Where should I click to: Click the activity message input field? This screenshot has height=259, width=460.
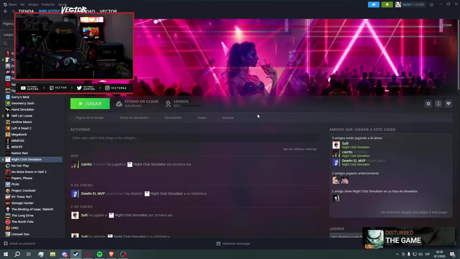194,138
